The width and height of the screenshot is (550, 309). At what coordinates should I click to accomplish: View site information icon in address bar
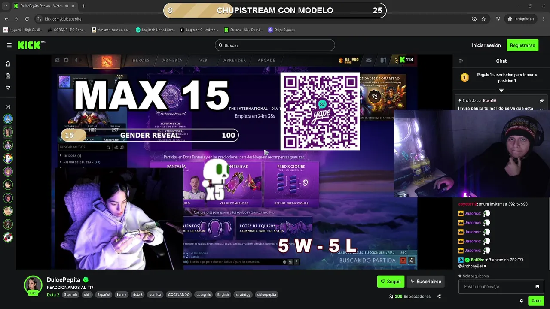pos(39,19)
